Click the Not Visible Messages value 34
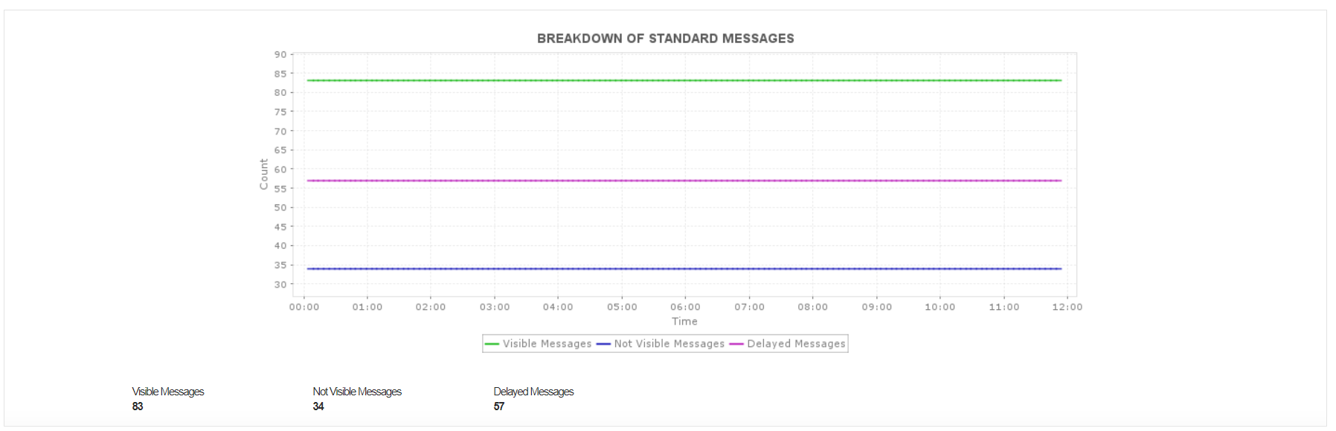1336x431 pixels. tap(318, 406)
